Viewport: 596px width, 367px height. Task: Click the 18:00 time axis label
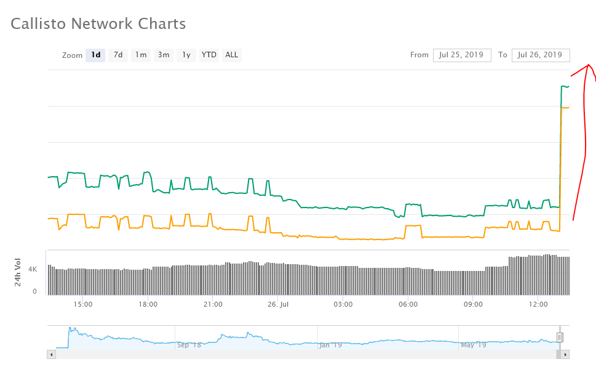(x=148, y=304)
